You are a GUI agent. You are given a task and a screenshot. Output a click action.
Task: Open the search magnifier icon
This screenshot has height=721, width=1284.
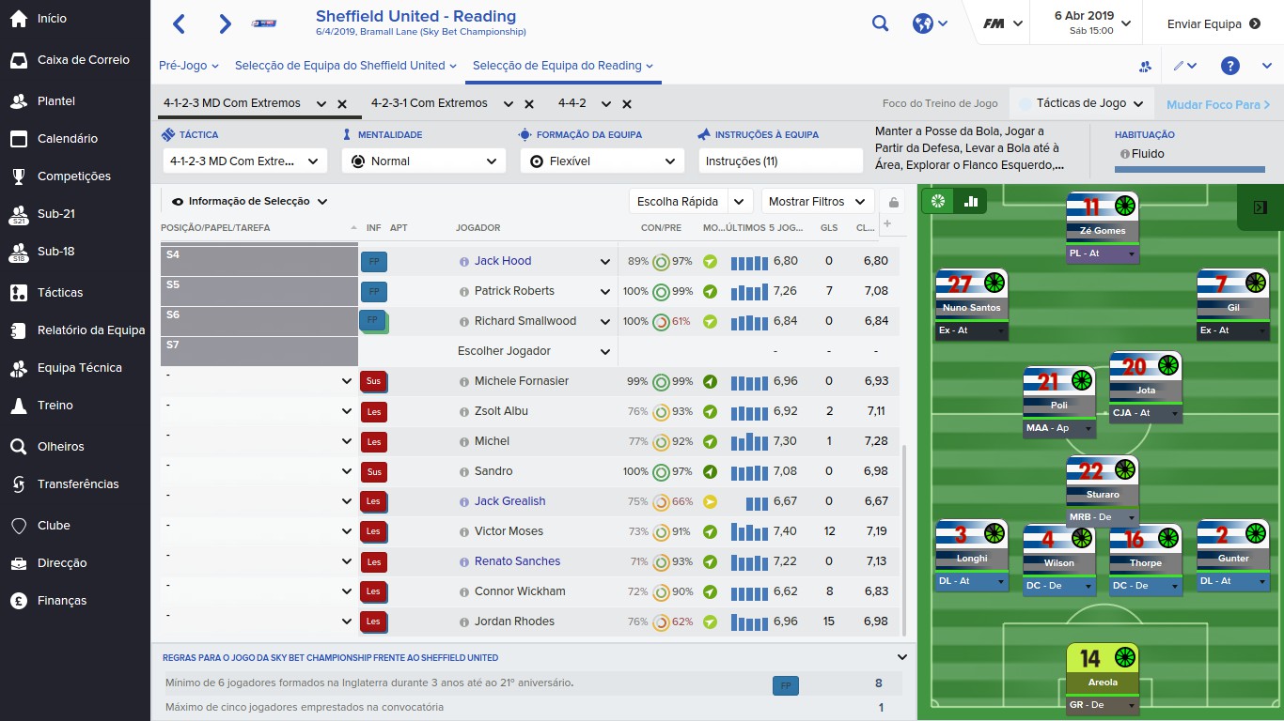point(880,23)
